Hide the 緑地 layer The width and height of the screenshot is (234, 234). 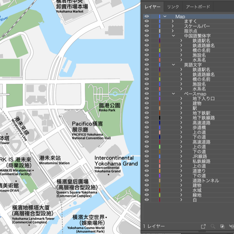click(147, 195)
